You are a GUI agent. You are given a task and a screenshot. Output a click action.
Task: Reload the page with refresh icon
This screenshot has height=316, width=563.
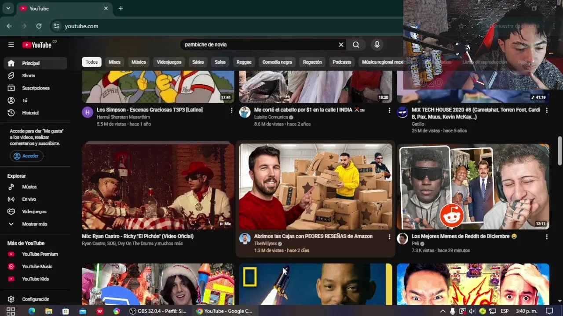(39, 26)
